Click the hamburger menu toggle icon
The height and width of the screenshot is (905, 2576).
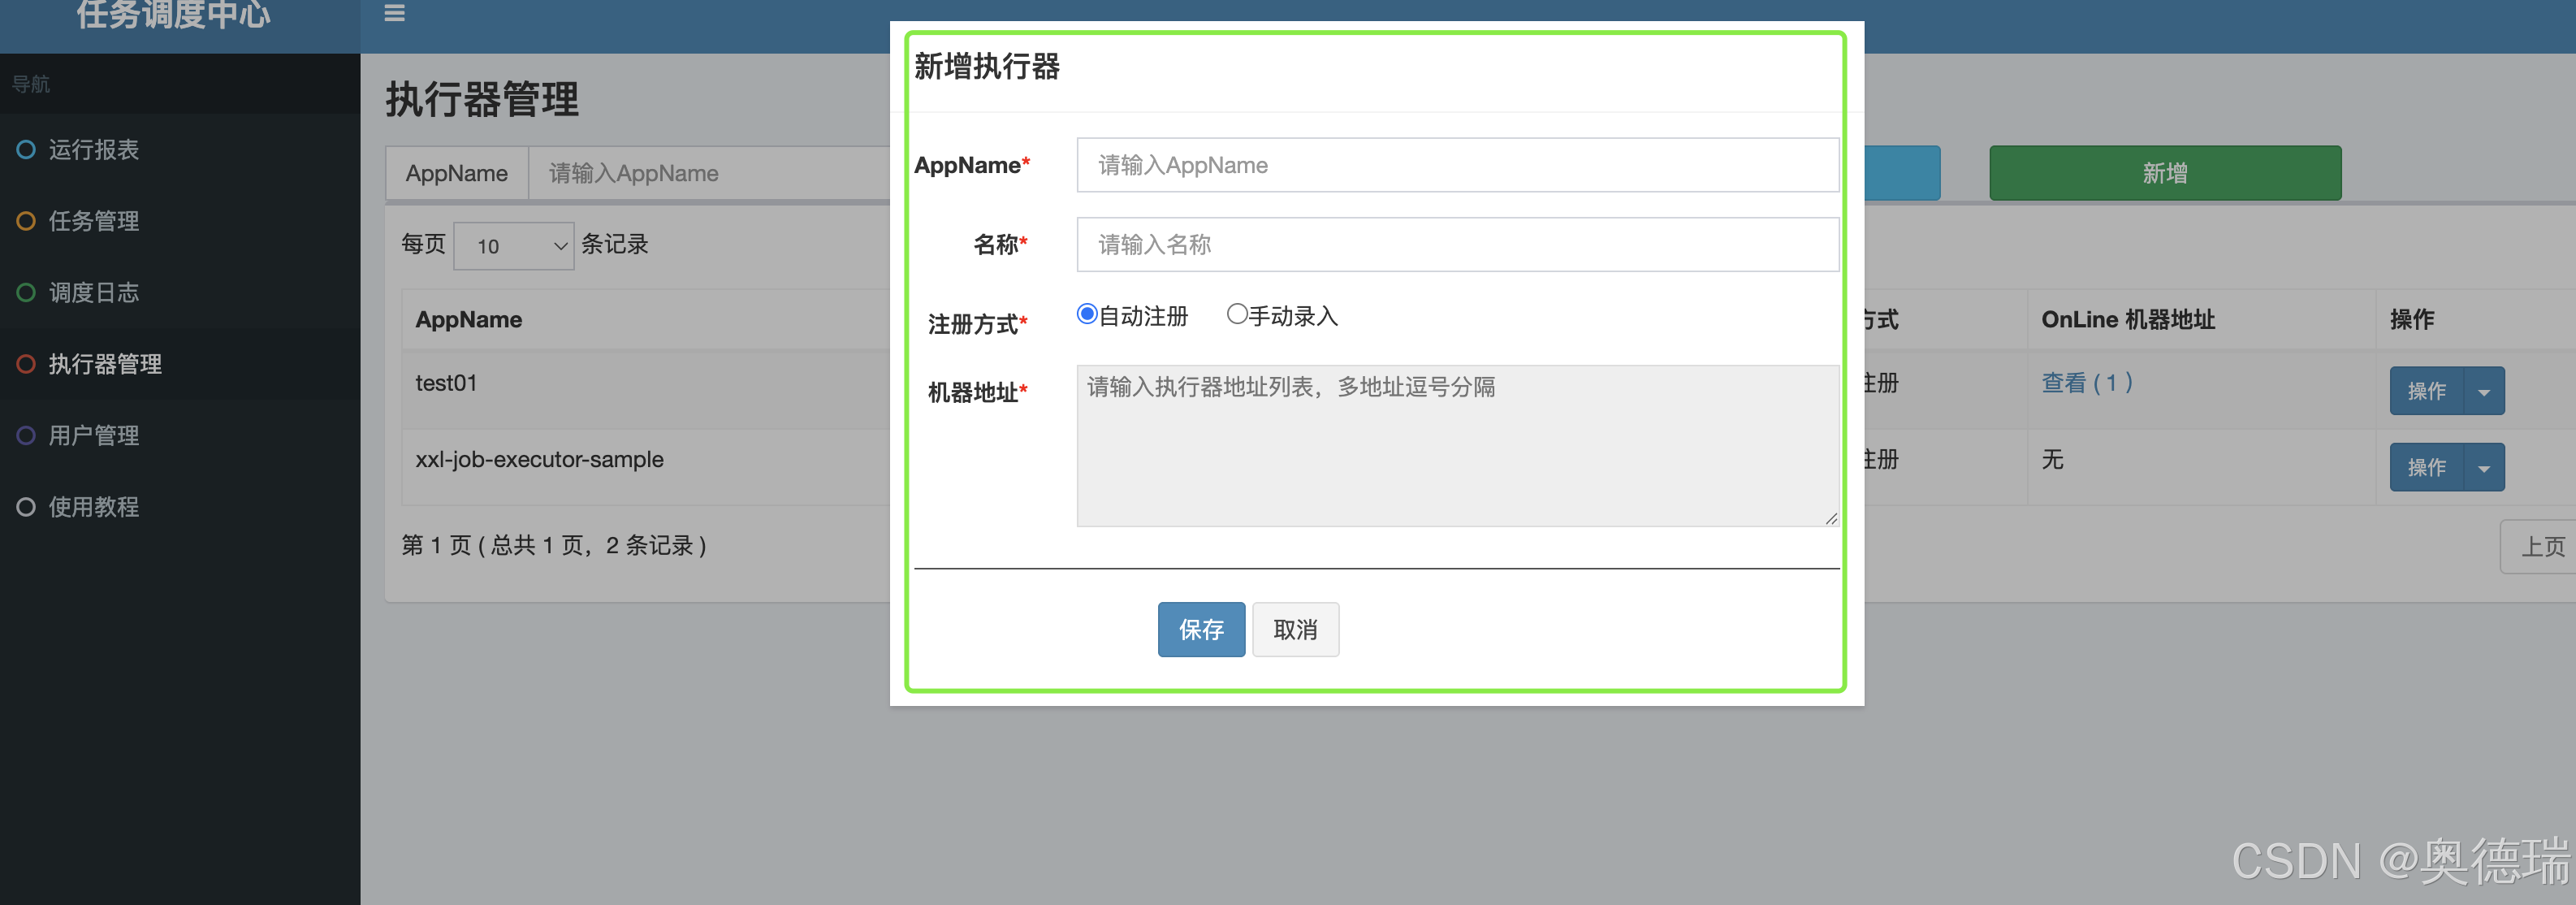(394, 13)
